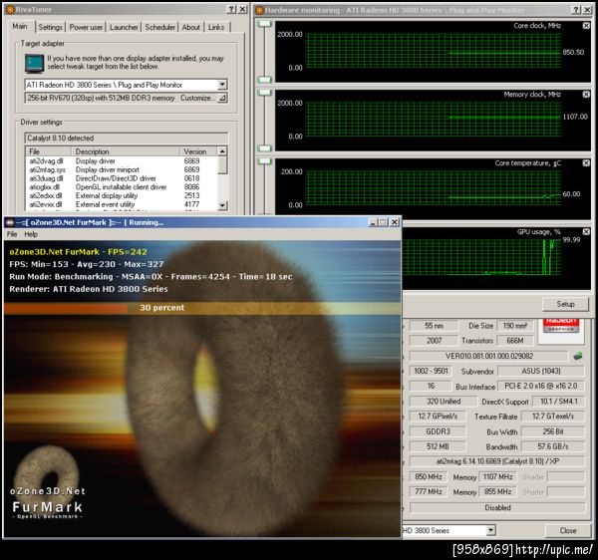Click the ATI Radeon graphics logo
598x560 pixels.
click(x=562, y=325)
